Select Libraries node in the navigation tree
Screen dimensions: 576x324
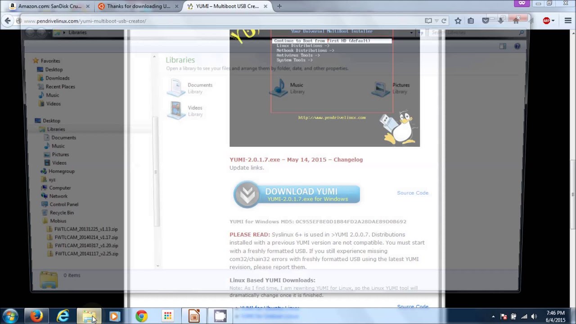click(x=56, y=129)
